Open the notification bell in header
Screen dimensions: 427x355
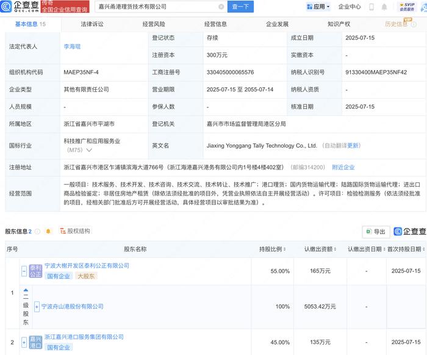tap(384, 7)
